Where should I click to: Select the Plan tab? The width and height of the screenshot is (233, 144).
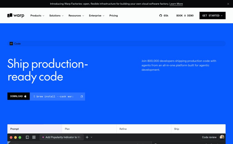(x=89, y=129)
